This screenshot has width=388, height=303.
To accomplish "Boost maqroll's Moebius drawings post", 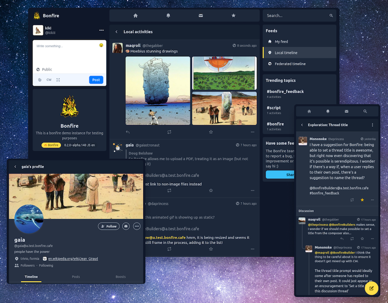I will pyautogui.click(x=169, y=132).
